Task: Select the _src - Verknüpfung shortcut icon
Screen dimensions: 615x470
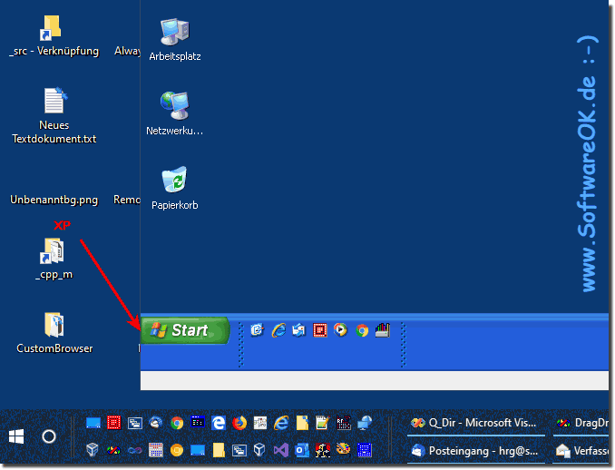Action: [x=54, y=36]
